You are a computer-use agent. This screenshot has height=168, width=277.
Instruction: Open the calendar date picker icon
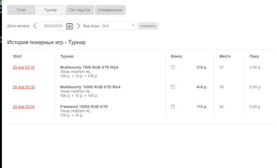(69, 26)
